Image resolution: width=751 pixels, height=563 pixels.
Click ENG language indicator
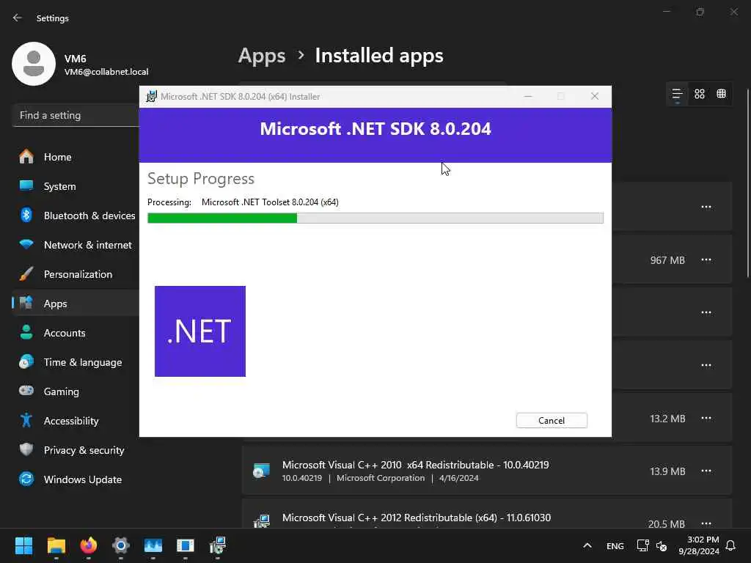[x=615, y=546]
